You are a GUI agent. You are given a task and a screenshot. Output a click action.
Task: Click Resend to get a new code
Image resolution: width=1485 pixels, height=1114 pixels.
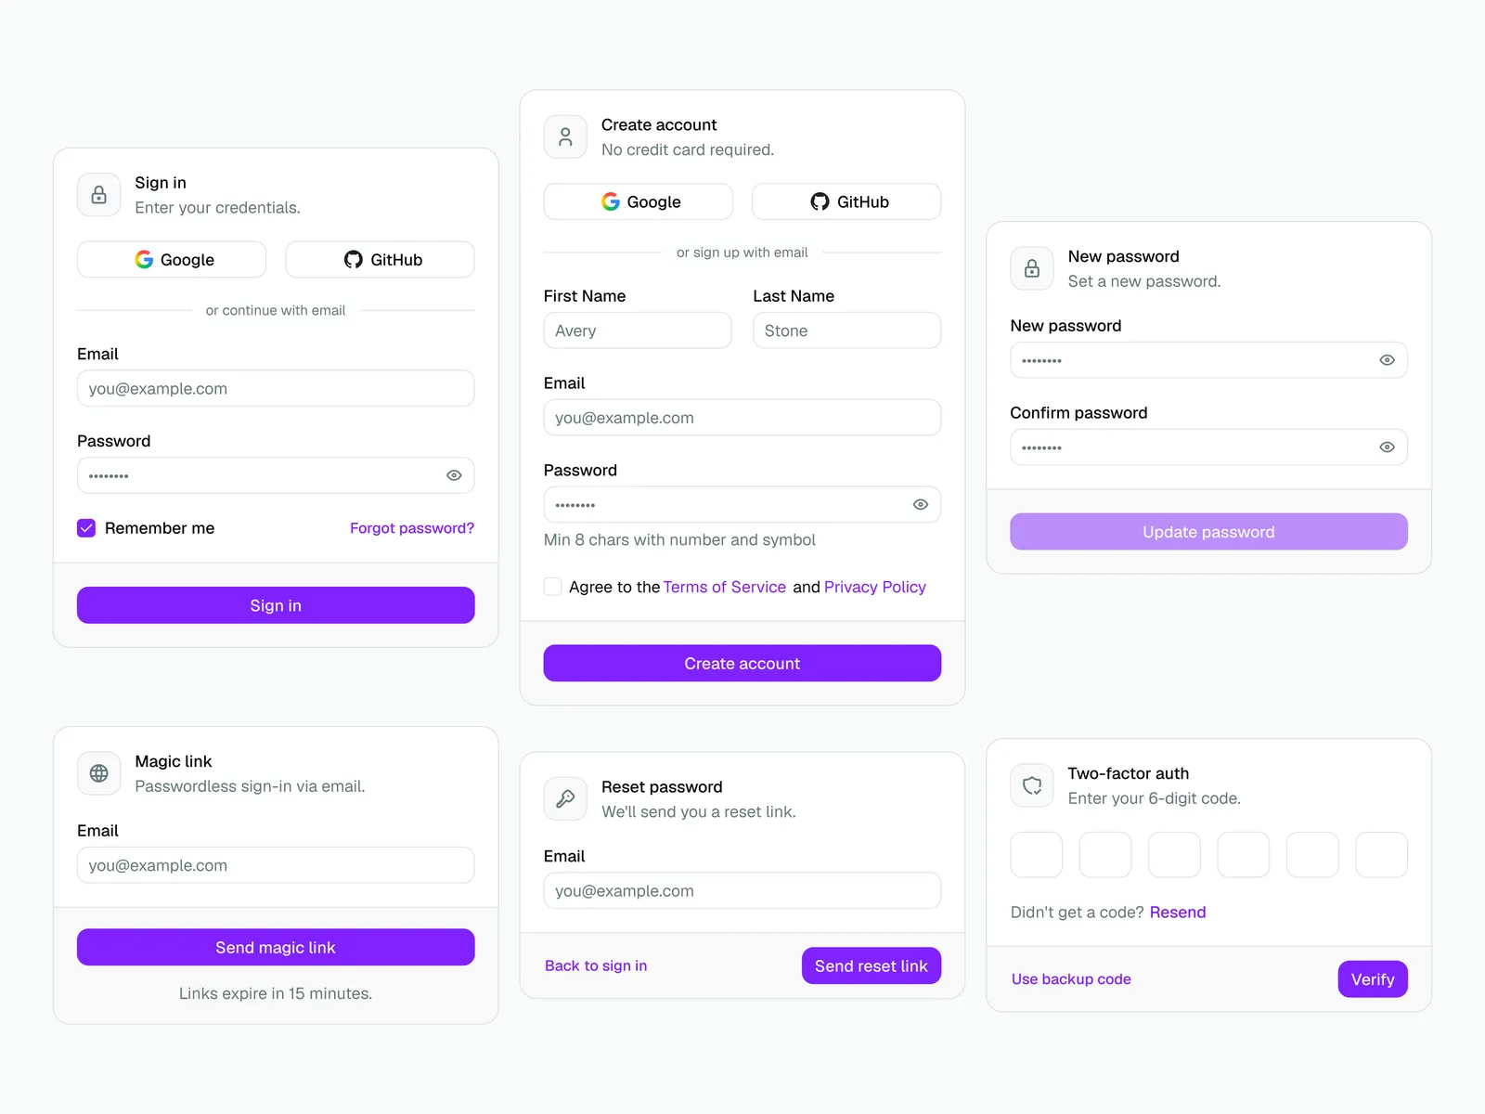tap(1177, 913)
